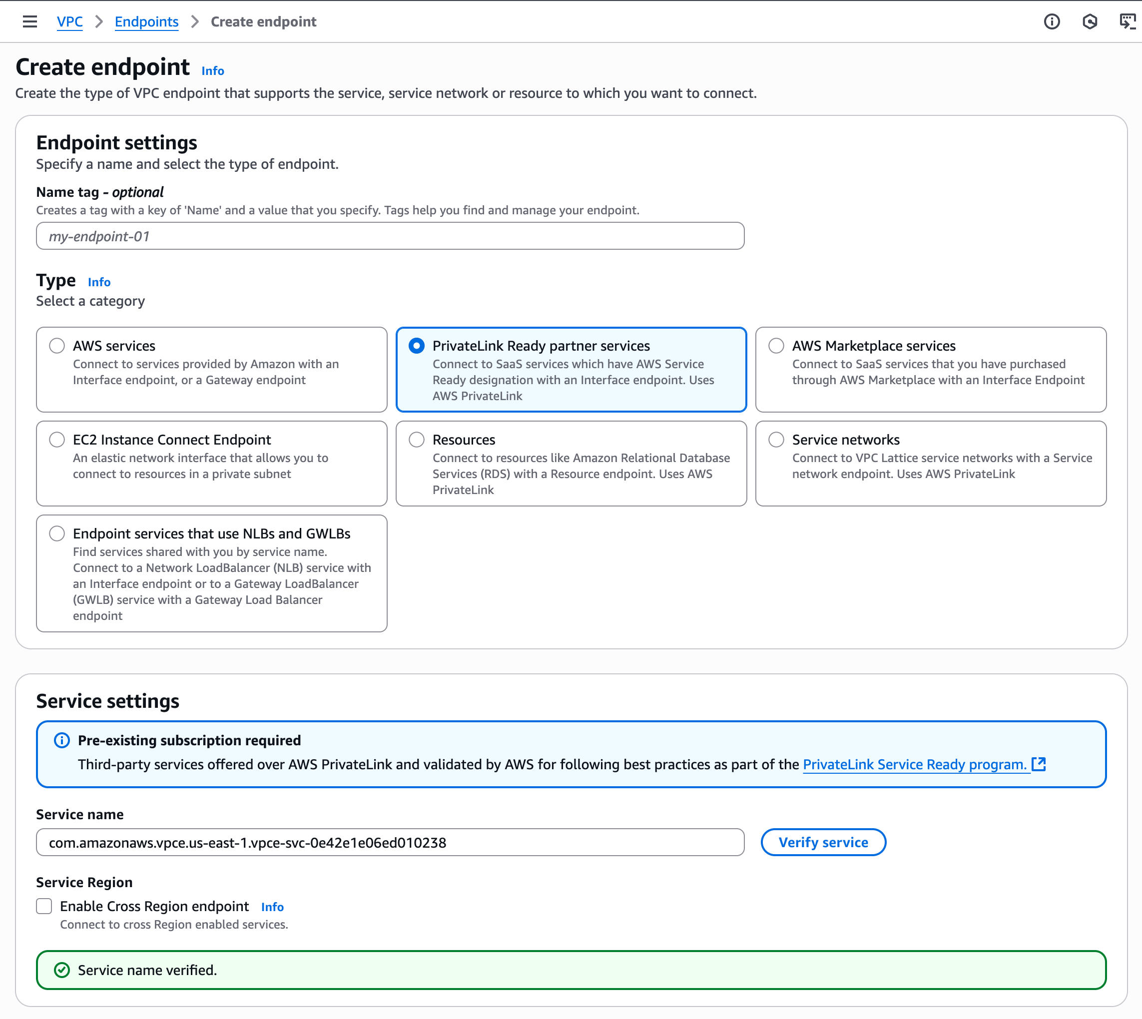Click the Verify service button
1142x1019 pixels.
click(823, 842)
